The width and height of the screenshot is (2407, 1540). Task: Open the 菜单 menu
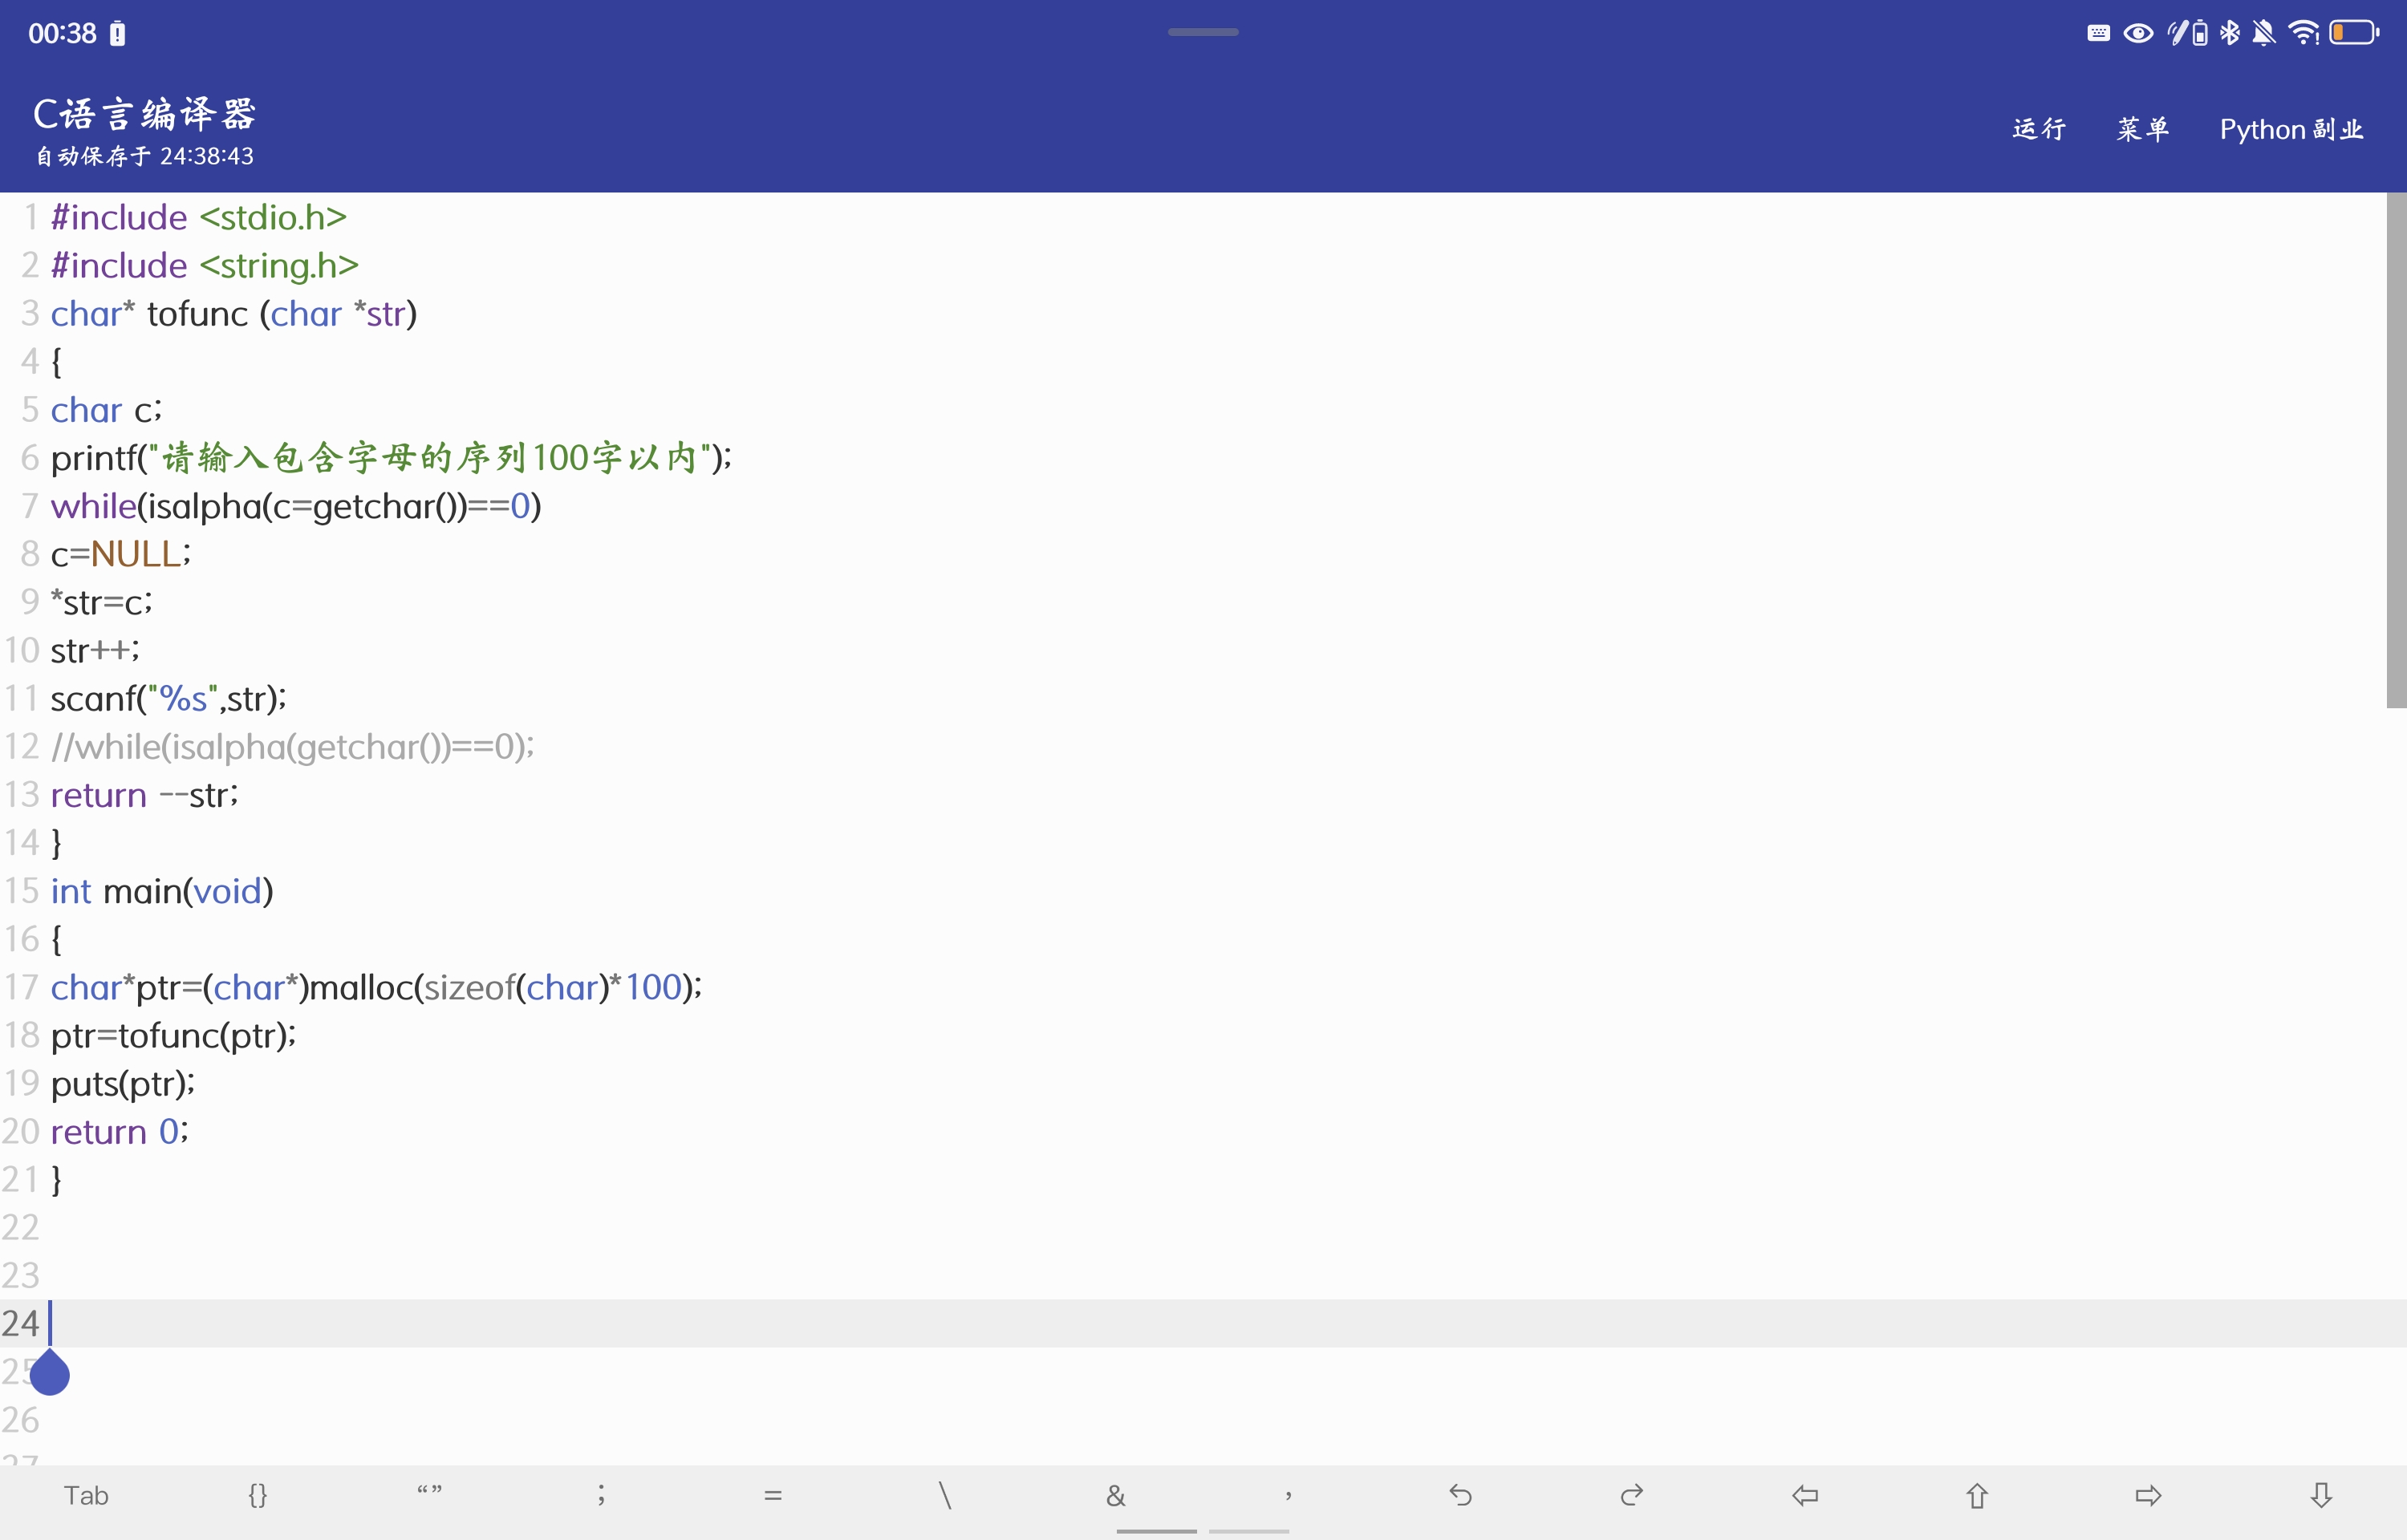pos(2142,129)
